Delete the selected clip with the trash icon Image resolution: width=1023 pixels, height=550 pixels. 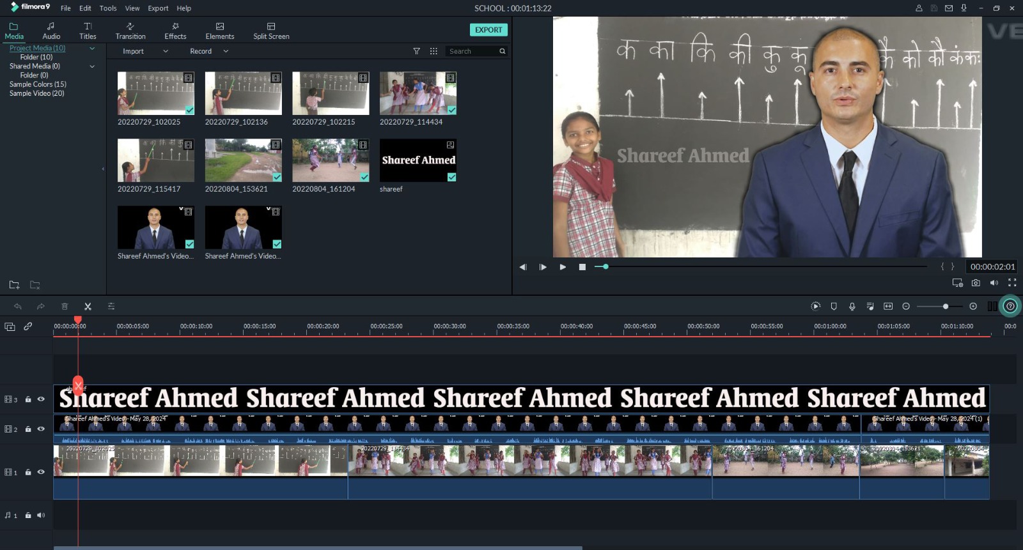pyautogui.click(x=65, y=307)
